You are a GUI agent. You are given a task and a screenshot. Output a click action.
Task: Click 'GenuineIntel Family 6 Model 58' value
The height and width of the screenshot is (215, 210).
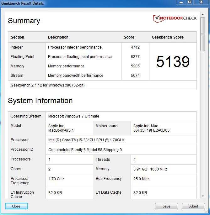click(x=85, y=150)
